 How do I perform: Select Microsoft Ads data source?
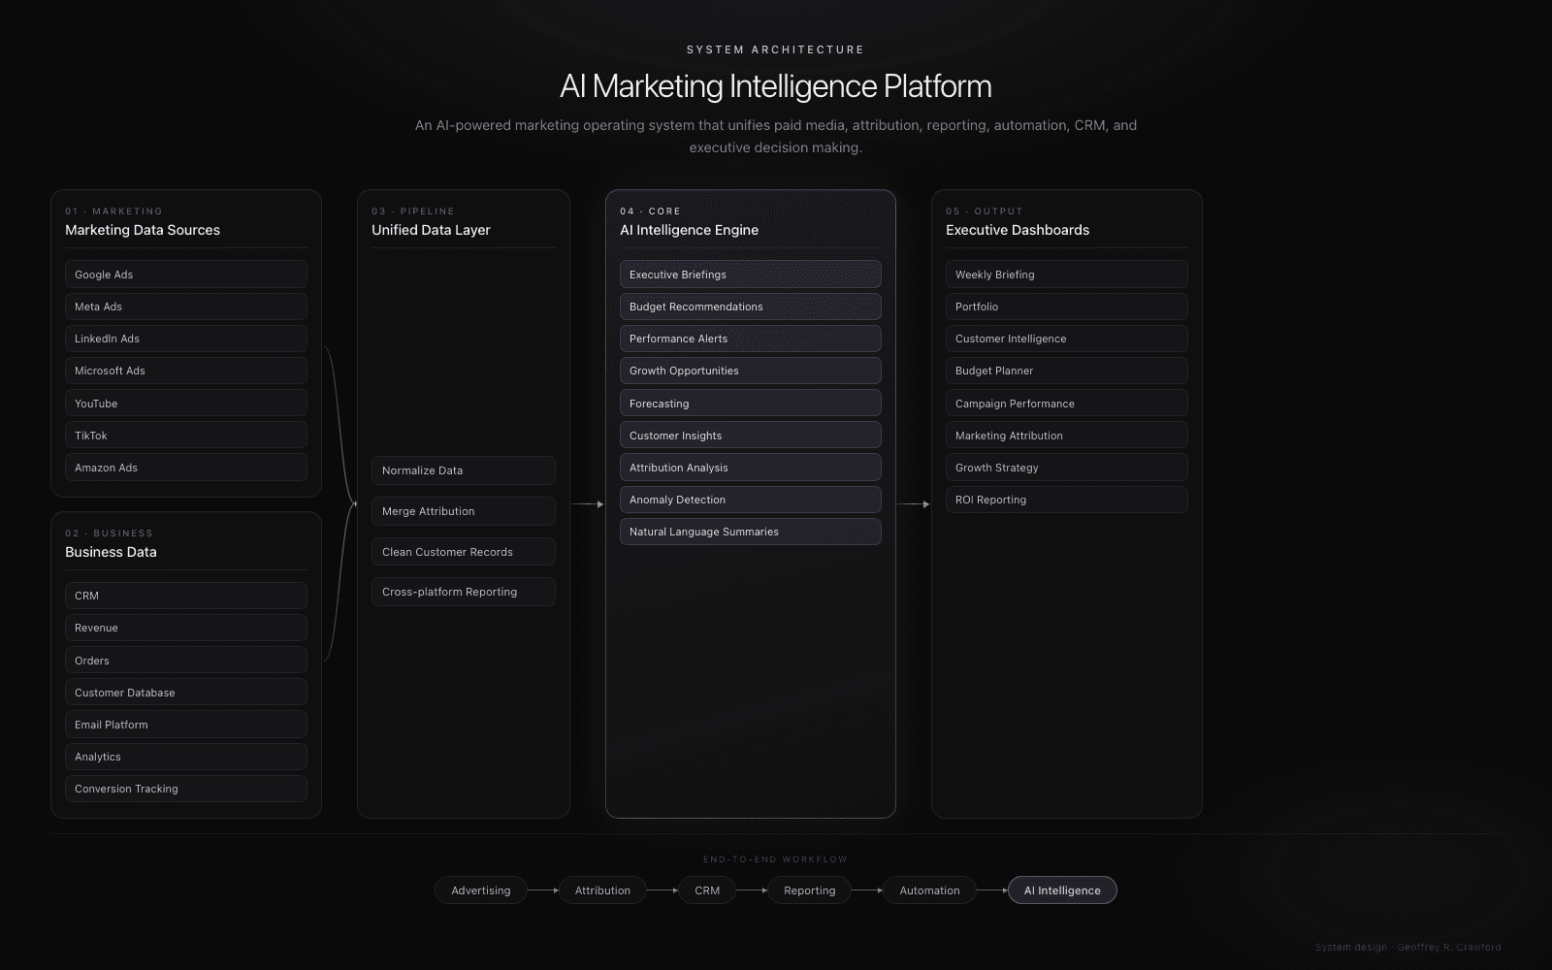tap(186, 371)
